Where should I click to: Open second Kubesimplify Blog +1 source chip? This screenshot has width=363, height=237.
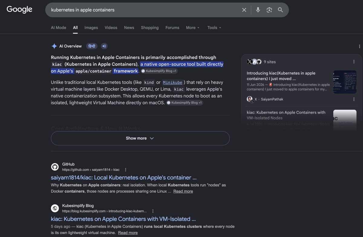[184, 103]
